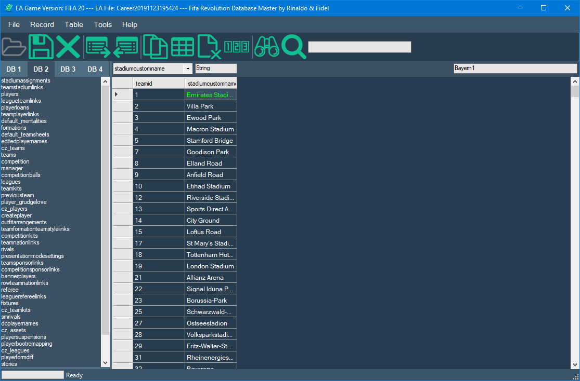Open the Tools menu
The image size is (580, 381).
pos(103,25)
